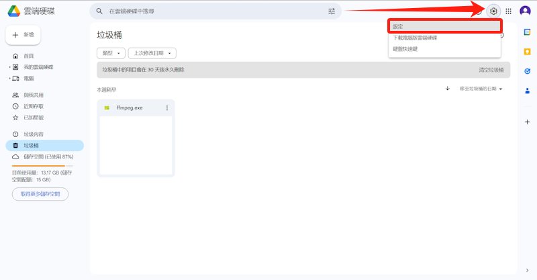
Task: Open Contacts side panel icon
Action: (528, 91)
